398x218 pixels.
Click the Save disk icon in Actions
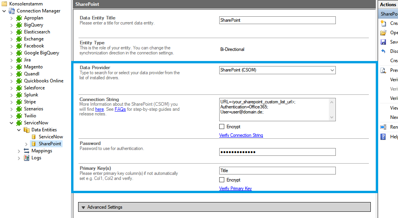coord(383,42)
